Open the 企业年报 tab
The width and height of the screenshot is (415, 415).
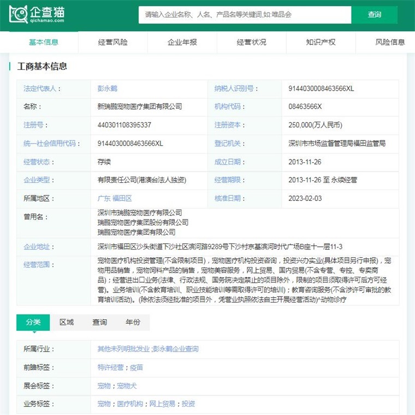point(182,42)
